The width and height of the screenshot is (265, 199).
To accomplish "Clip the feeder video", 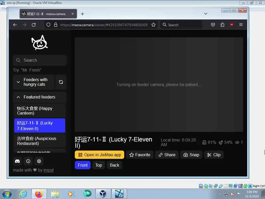I will (214, 155).
